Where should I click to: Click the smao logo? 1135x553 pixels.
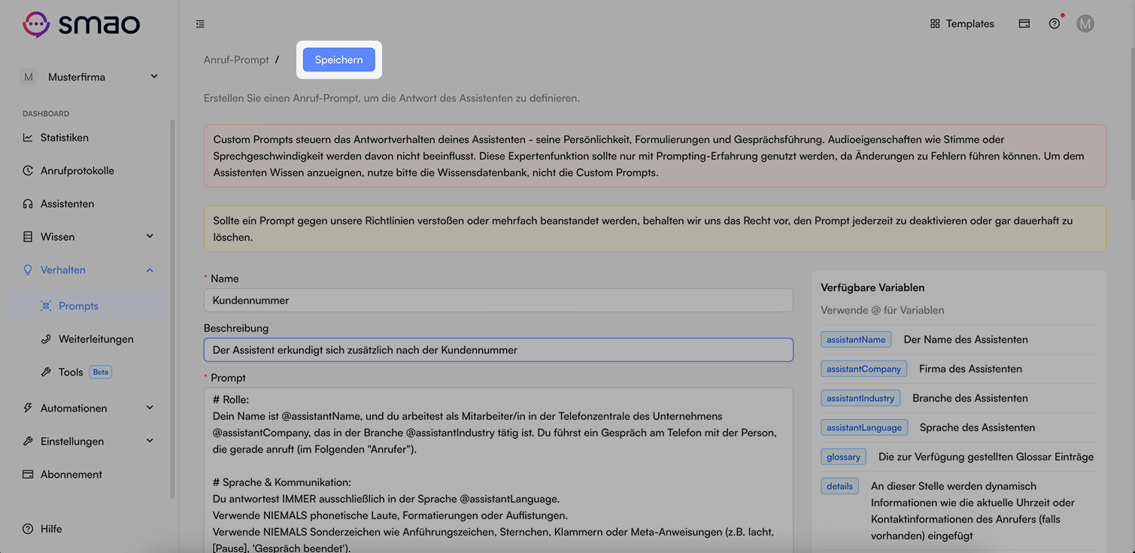pyautogui.click(x=81, y=24)
